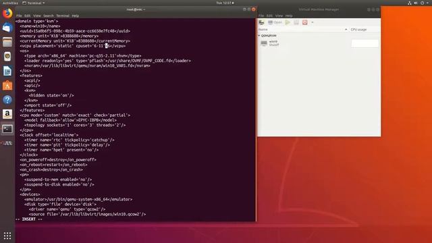
Task: Open Rhythmbox from the dock
Action: coord(7,57)
